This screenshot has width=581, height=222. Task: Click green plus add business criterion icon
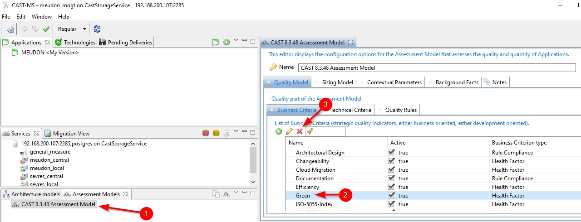tap(279, 131)
